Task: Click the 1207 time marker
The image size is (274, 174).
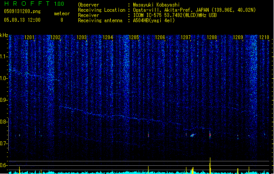Action: coord(186,37)
